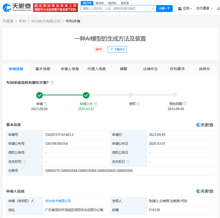Expand the 应用 dropdown menu

pyautogui.click(x=185, y=8)
